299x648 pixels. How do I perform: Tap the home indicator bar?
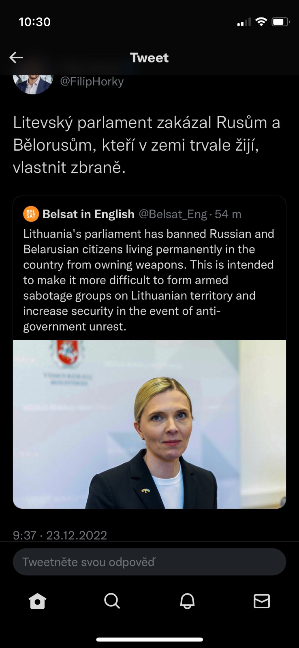tap(149, 639)
